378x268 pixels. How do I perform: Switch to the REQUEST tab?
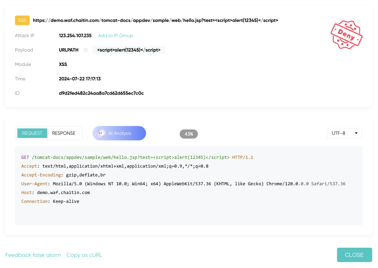32,133
